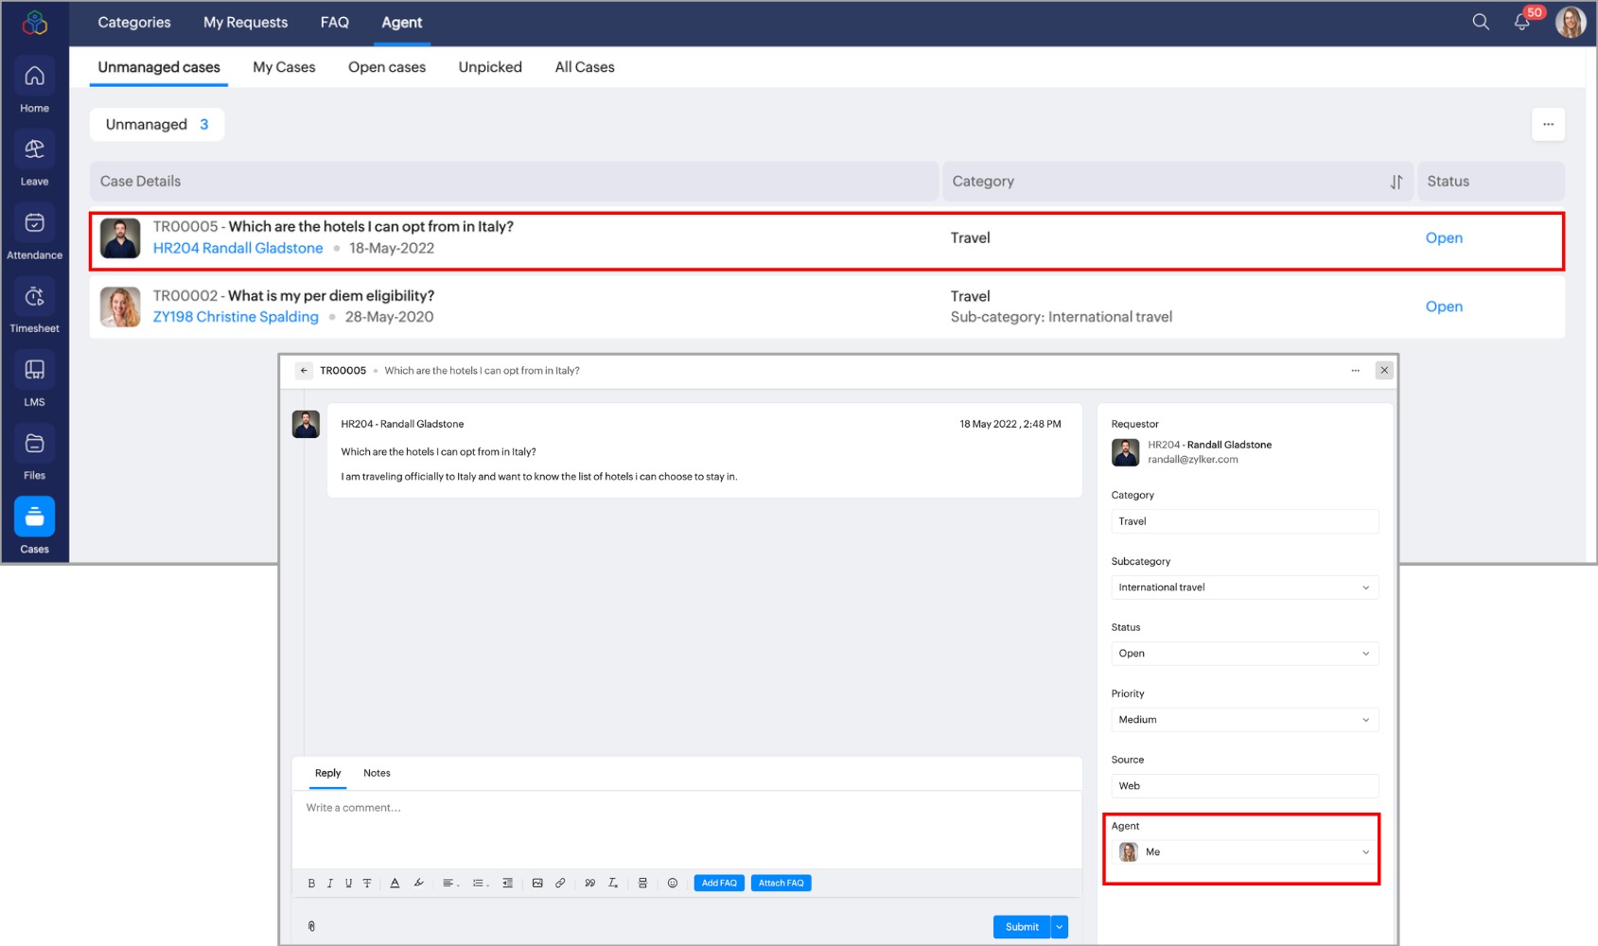Open the Priority dropdown set to Medium
This screenshot has height=946, width=1598.
(1244, 720)
